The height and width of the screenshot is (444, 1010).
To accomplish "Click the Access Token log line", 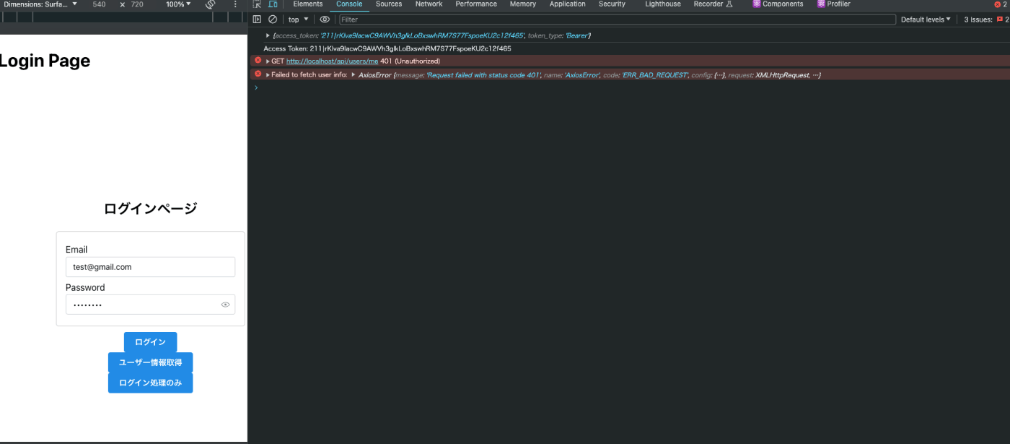I will [387, 48].
